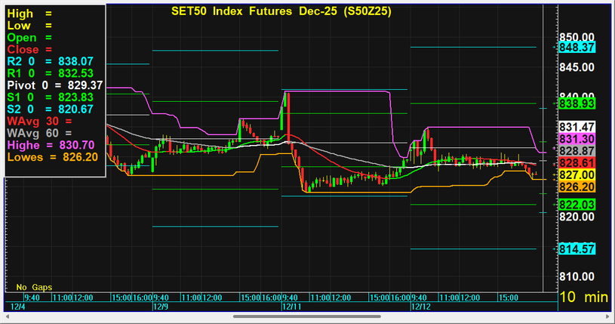
Task: Click the 12/9 date marker on time axis
Action: click(160, 307)
